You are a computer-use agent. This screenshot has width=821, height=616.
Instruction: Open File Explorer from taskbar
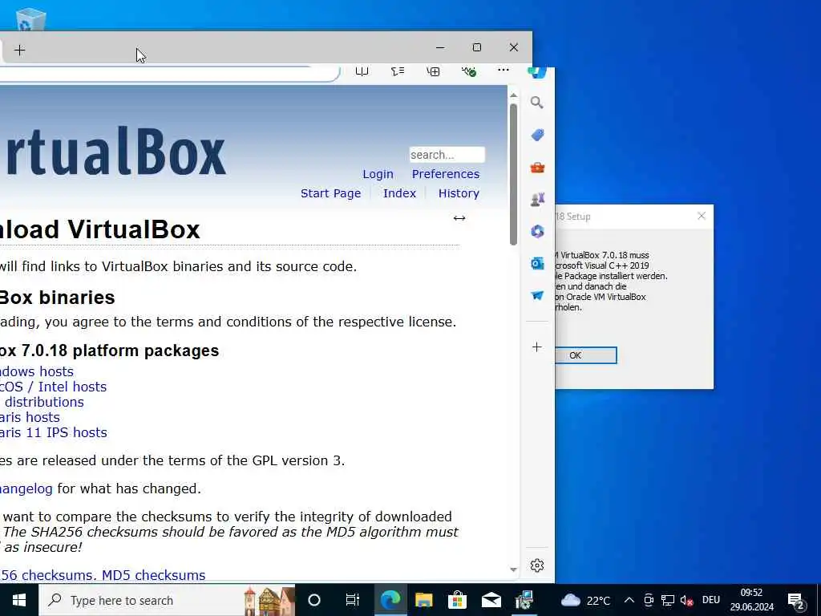(423, 600)
